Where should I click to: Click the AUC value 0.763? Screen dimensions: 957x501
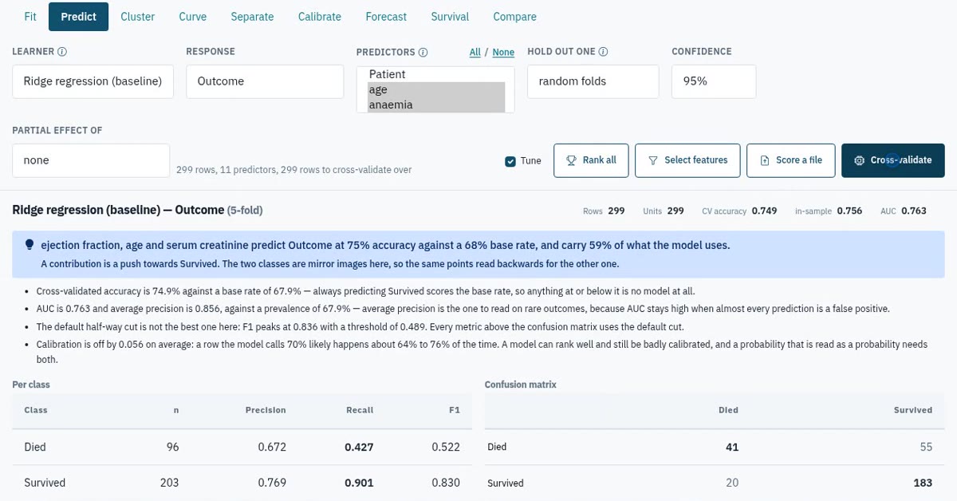click(x=913, y=211)
